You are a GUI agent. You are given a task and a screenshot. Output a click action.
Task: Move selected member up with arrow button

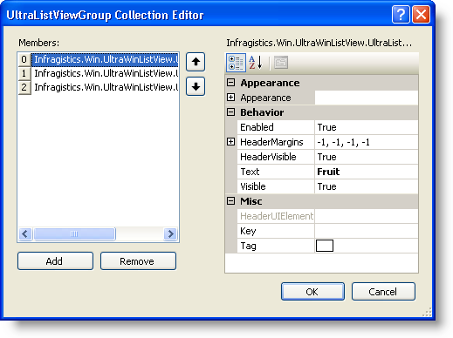click(x=196, y=62)
